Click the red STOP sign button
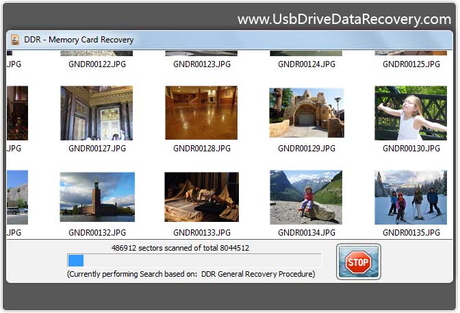 tap(359, 262)
